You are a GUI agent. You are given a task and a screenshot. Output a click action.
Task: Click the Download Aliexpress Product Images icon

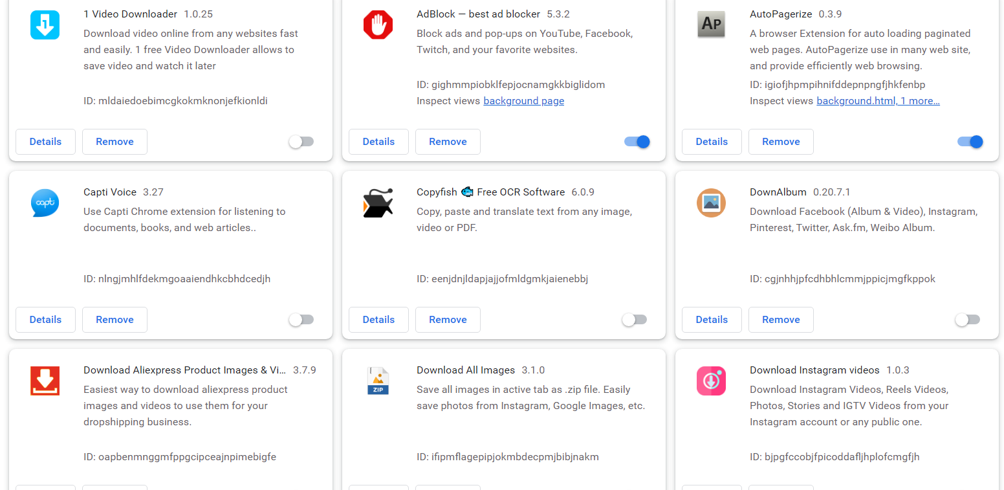coord(45,381)
